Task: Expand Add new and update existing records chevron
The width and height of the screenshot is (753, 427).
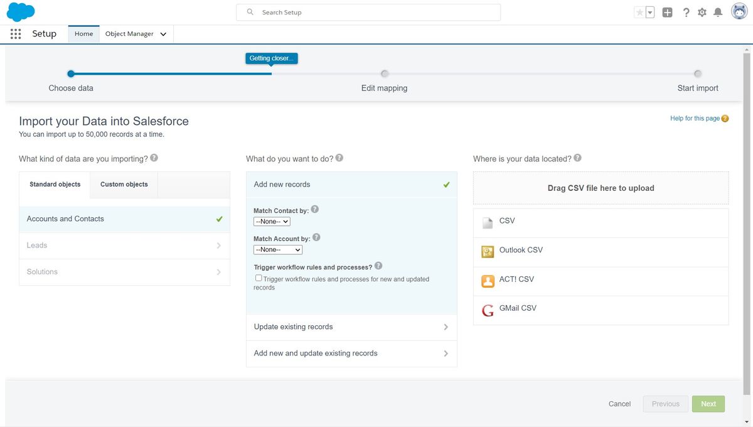Action: [x=446, y=354]
